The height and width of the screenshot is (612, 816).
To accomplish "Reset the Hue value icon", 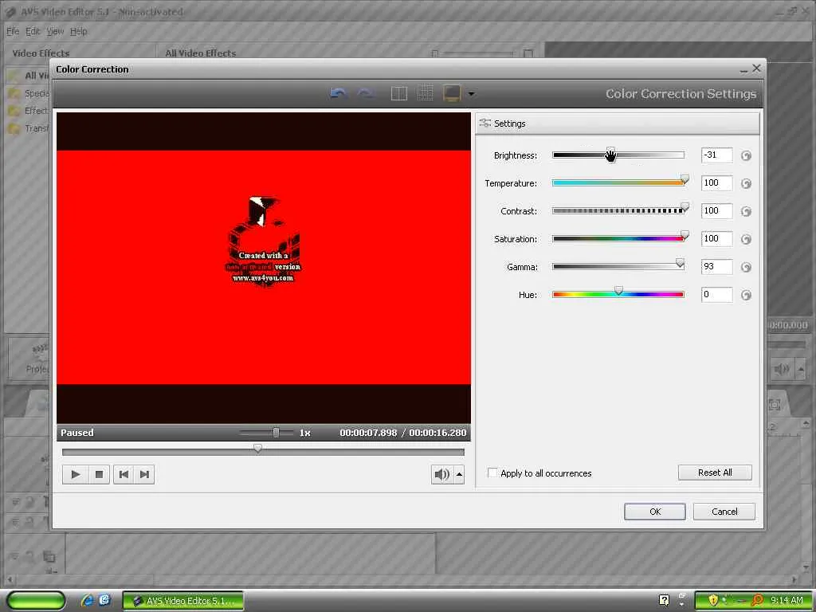I will [x=746, y=295].
